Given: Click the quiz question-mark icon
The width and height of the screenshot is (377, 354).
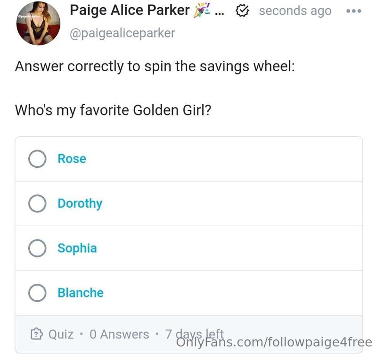Looking at the screenshot, I should tap(37, 334).
